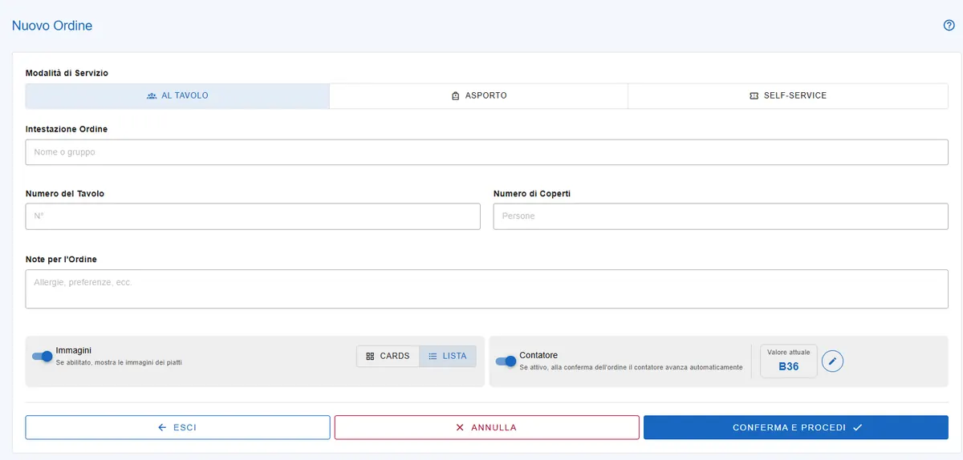Click the Modalità di Servizio label

67,73
